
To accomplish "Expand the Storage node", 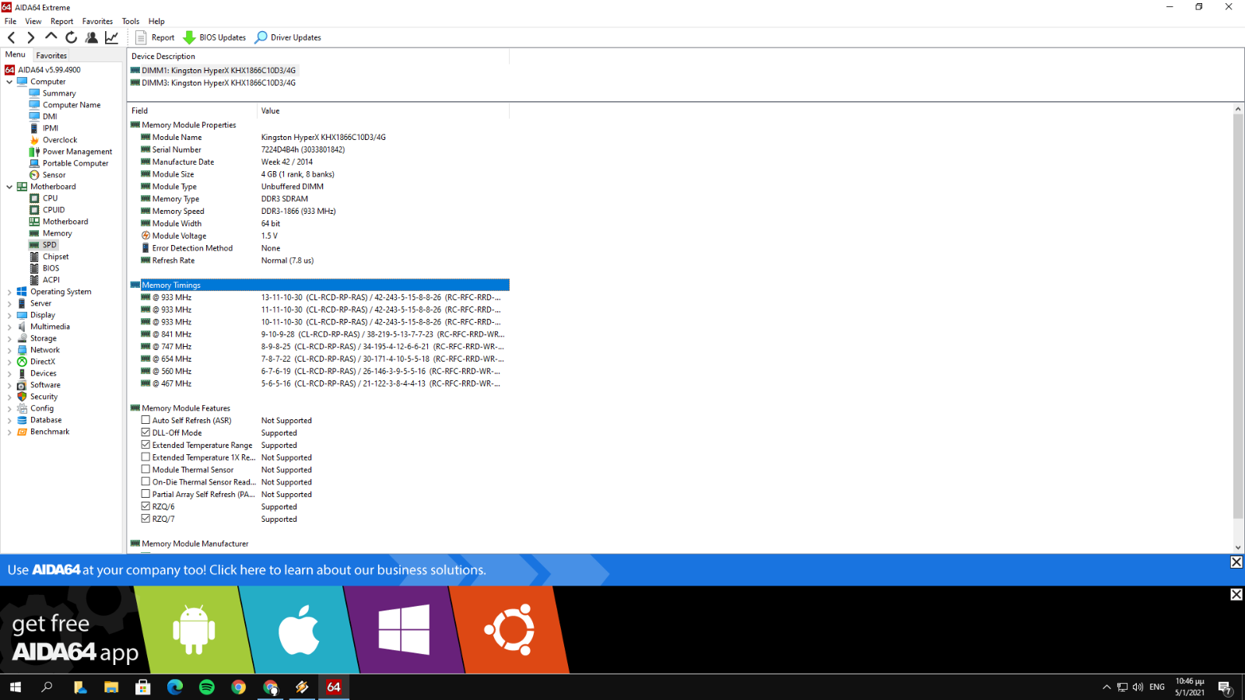I will pos(9,338).
